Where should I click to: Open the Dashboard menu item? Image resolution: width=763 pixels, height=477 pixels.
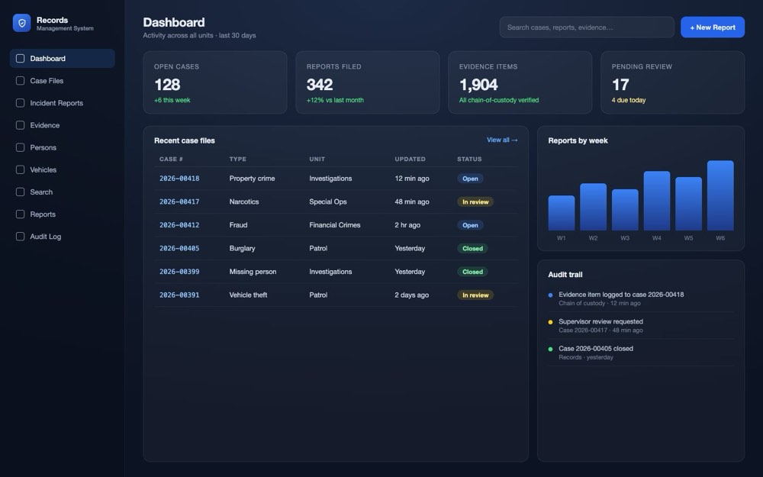click(63, 59)
